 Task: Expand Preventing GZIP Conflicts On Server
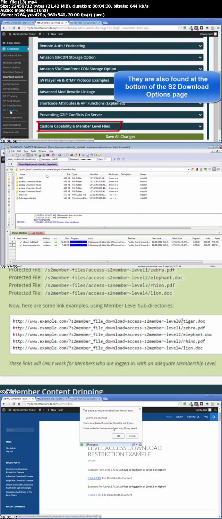(120, 115)
